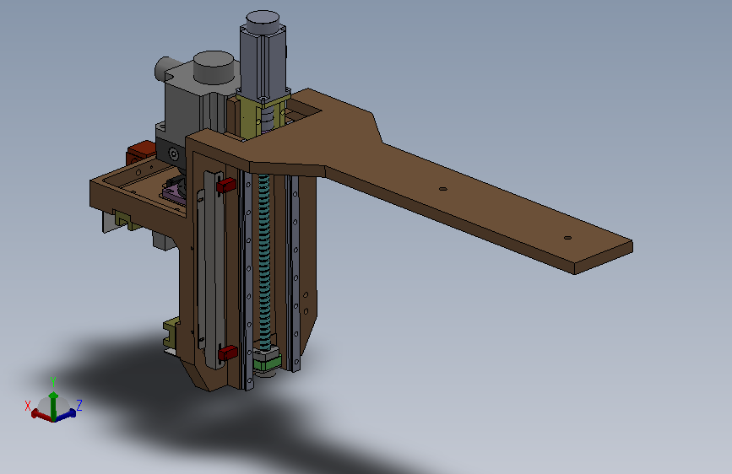Screen dimensions: 732x474
Task: Select the hole near the arm's far end
Action: coord(567,238)
